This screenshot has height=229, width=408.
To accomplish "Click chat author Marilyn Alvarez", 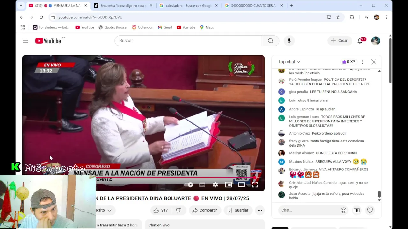I will [302, 153].
